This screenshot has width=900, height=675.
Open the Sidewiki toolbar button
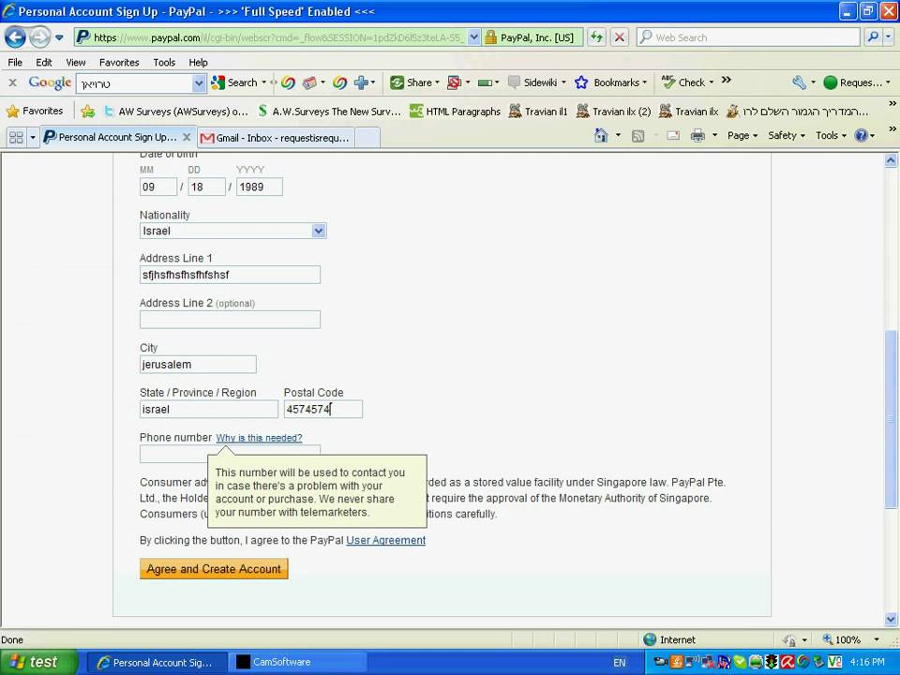(536, 82)
